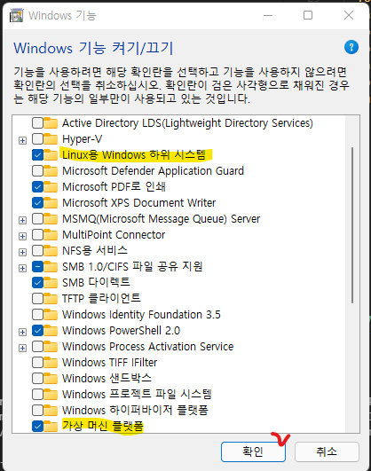Click folder icon beside Microsoft Defender Application Guard
The image size is (371, 471).
pyautogui.click(x=51, y=171)
